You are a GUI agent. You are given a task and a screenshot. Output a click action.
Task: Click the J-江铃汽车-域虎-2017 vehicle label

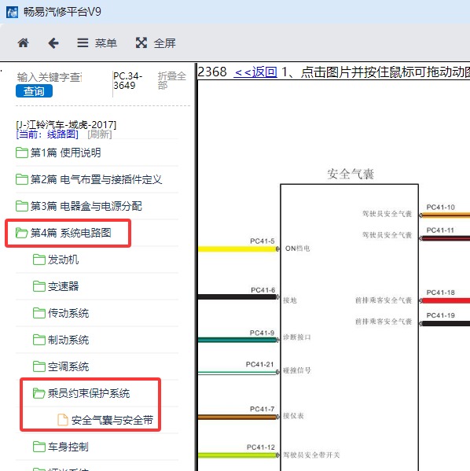point(66,125)
